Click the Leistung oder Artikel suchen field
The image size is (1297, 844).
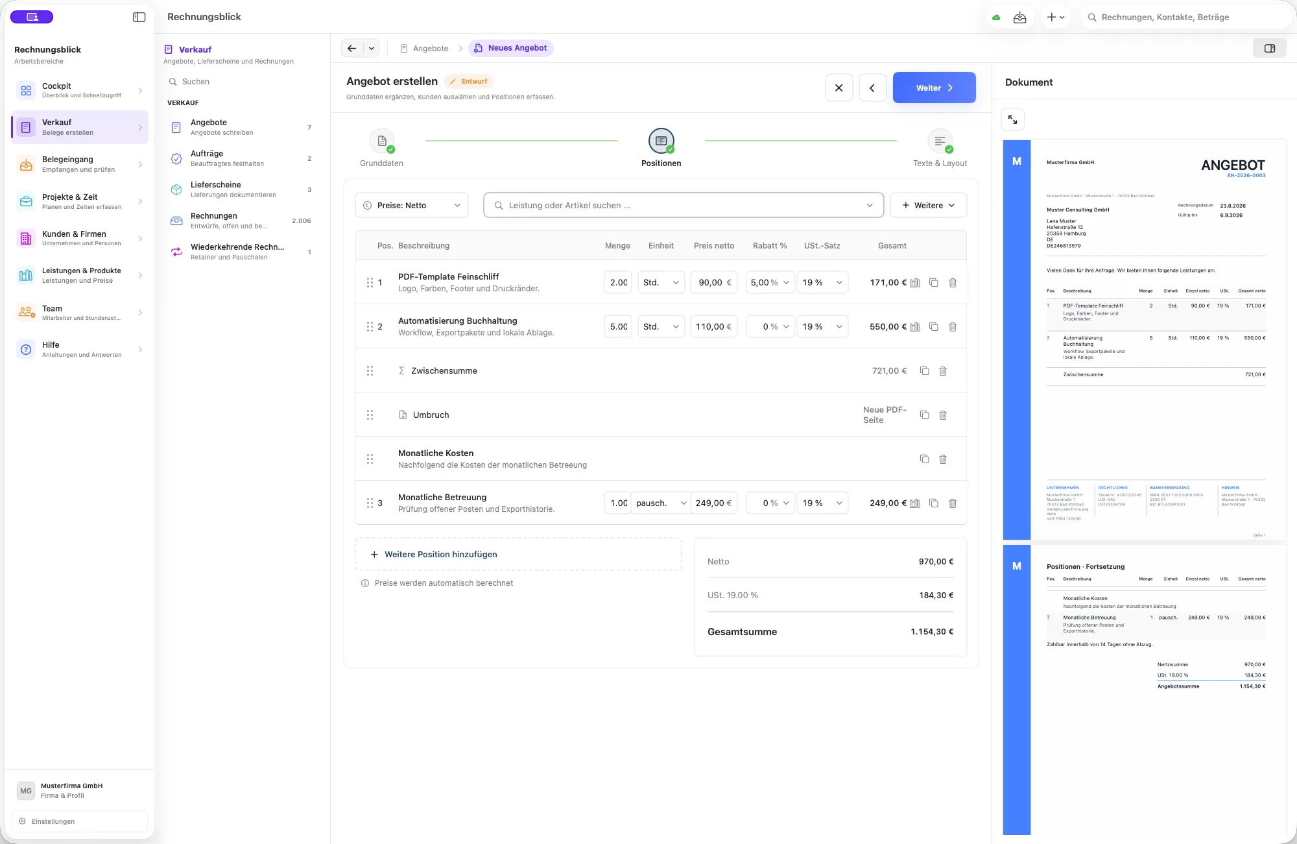pyautogui.click(x=684, y=205)
